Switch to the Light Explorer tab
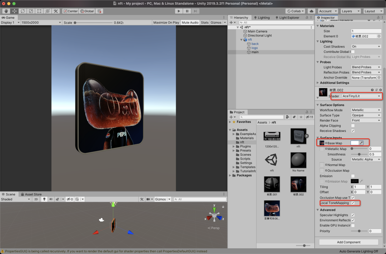Viewport: 386px width, 254px height. (x=287, y=18)
